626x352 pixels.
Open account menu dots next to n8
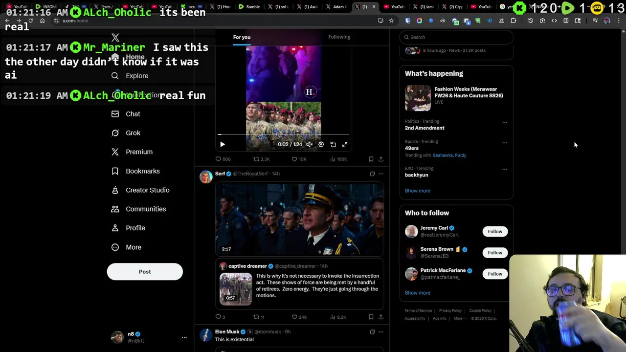pos(184,337)
